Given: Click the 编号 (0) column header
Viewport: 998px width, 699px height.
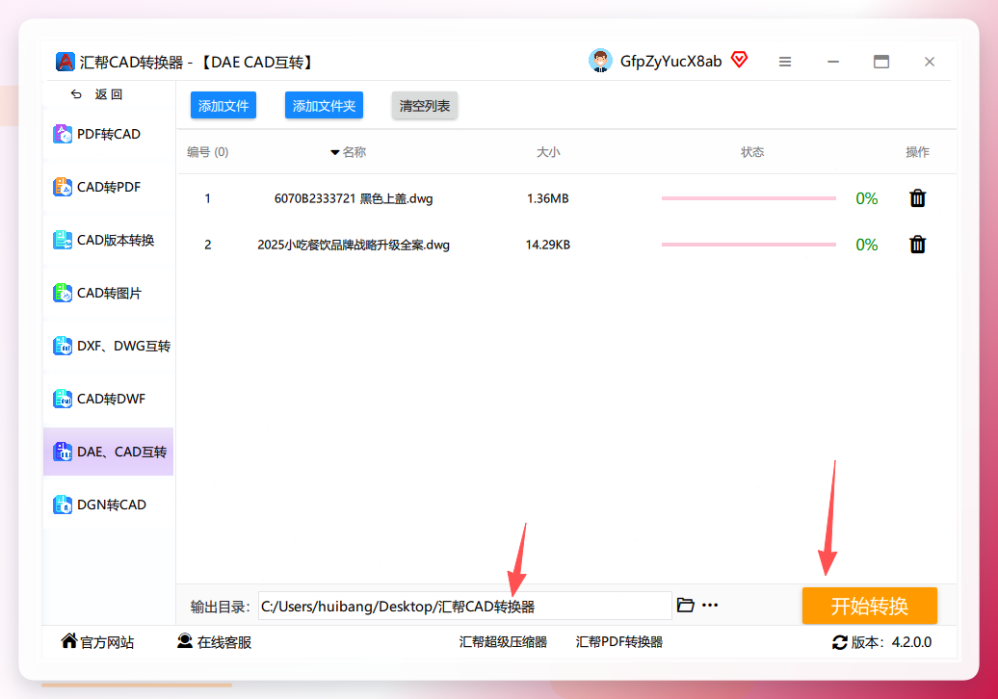Looking at the screenshot, I should coord(207,152).
